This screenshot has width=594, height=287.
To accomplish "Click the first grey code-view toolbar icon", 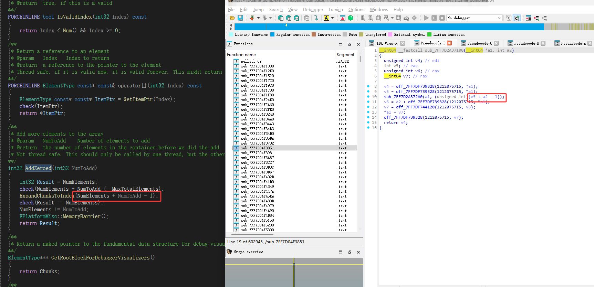I will pyautogui.click(x=363, y=18).
